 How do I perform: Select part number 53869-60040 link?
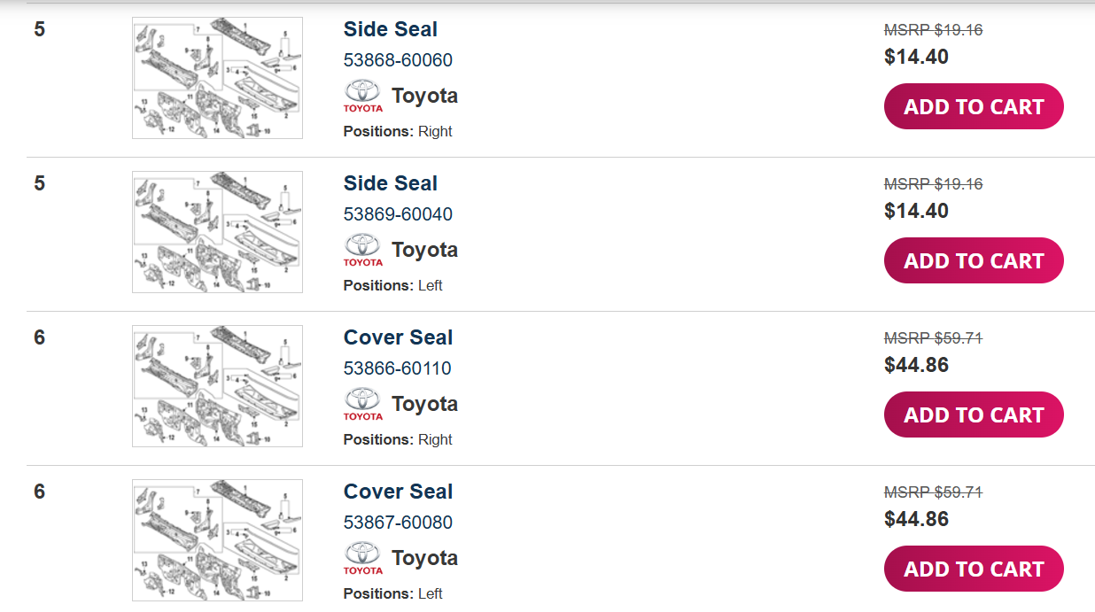click(398, 214)
